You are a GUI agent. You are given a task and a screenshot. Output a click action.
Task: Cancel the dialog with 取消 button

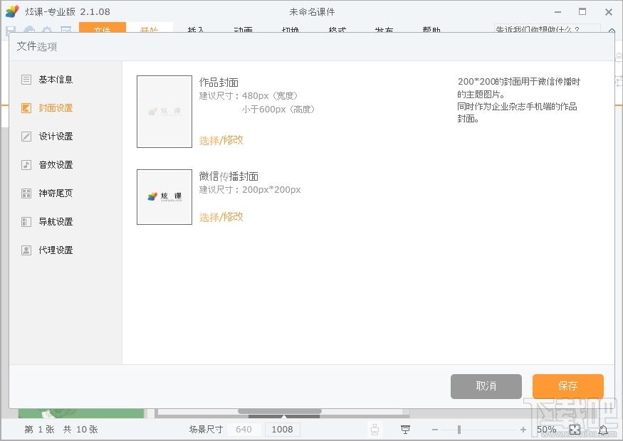point(486,386)
